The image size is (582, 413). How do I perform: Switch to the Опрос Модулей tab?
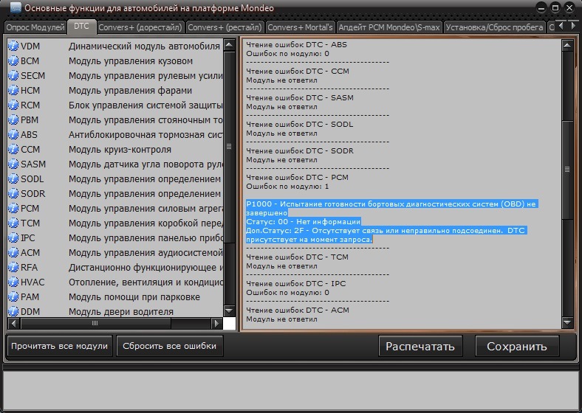click(35, 27)
